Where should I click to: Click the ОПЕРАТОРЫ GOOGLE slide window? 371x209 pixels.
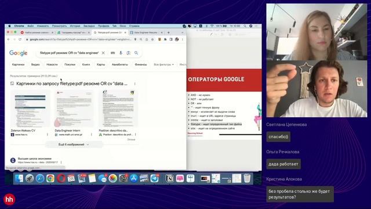[224, 105]
